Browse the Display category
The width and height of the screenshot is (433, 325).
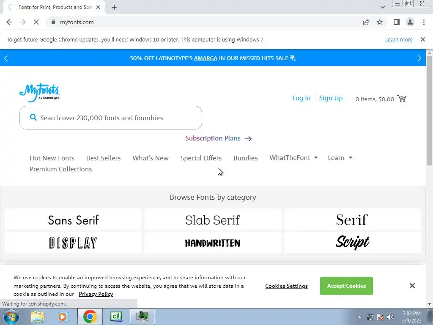(73, 243)
